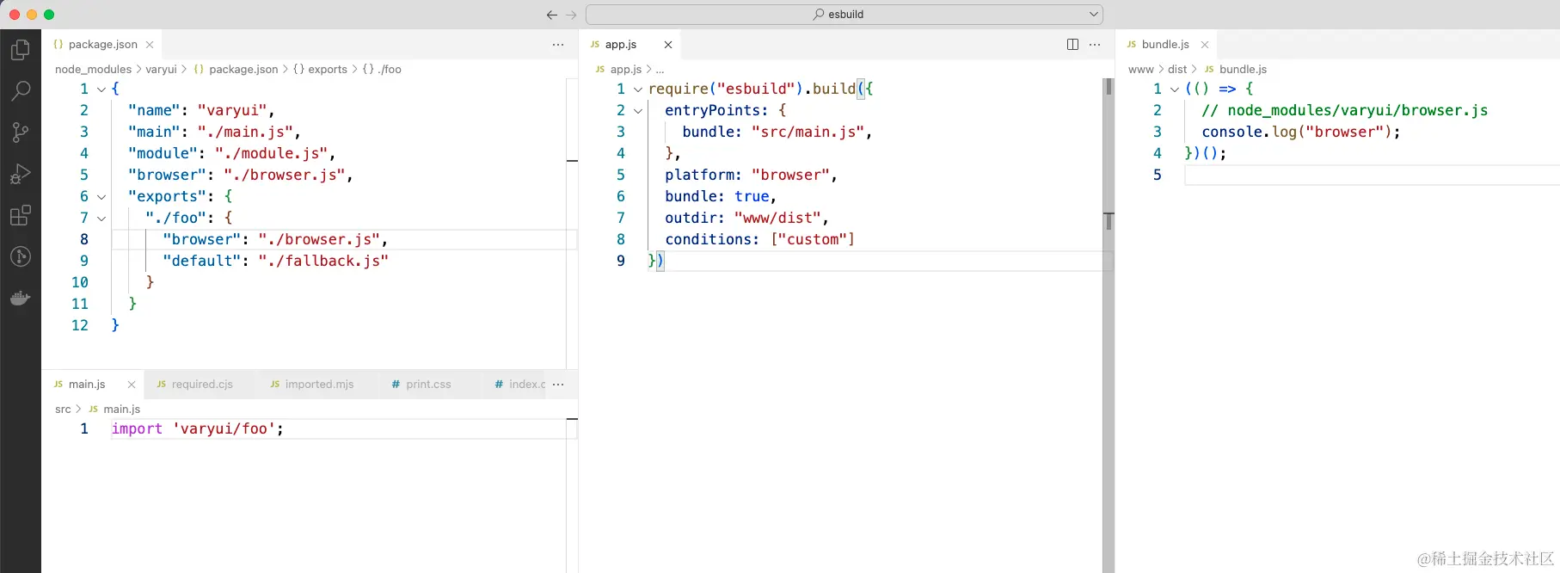Collapse entryPoints fold in app.js
This screenshot has height=573, width=1560.
(x=638, y=111)
